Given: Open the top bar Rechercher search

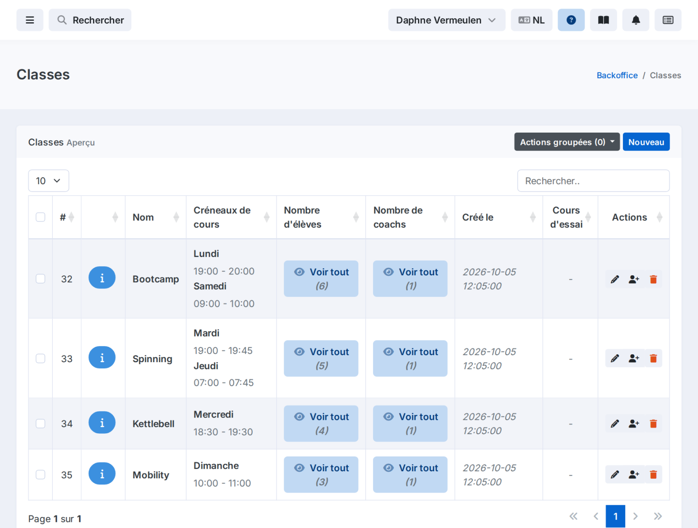Looking at the screenshot, I should pos(90,20).
